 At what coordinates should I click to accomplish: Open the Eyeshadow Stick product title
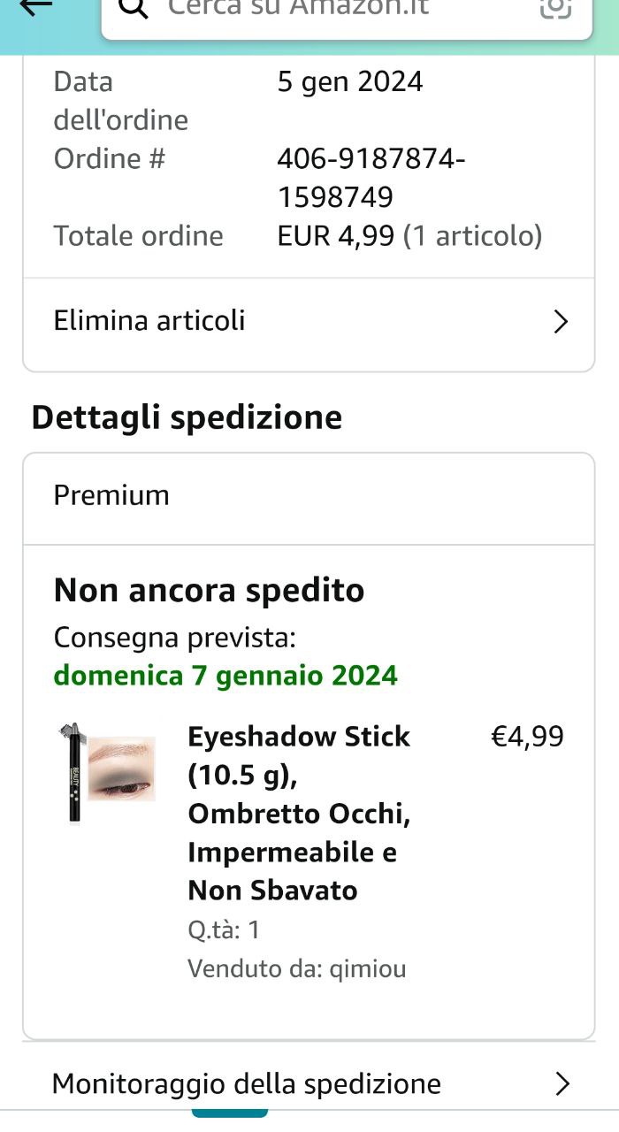pyautogui.click(x=299, y=813)
